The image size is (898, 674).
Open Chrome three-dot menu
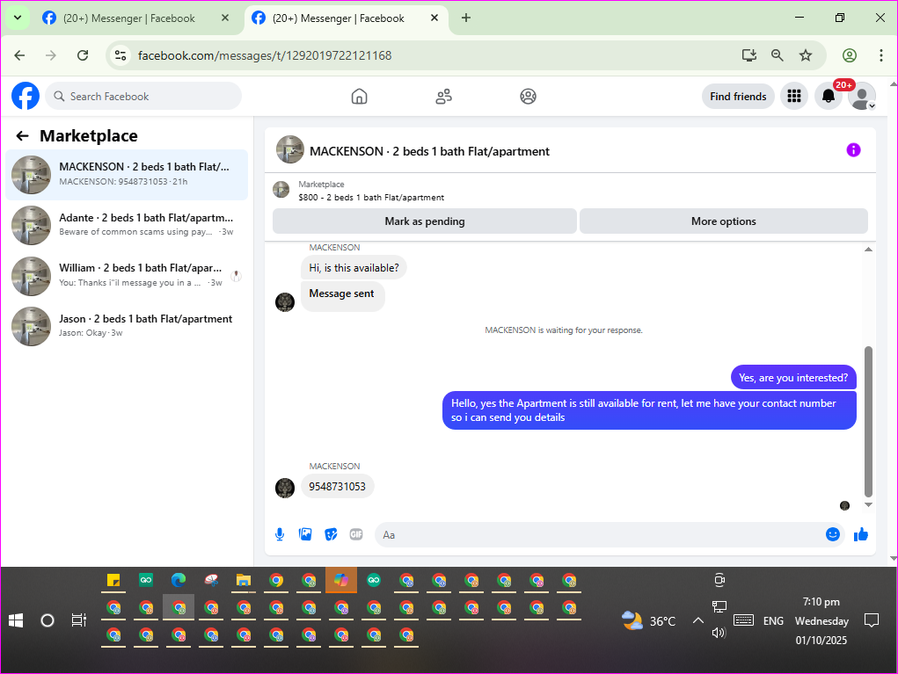click(880, 55)
